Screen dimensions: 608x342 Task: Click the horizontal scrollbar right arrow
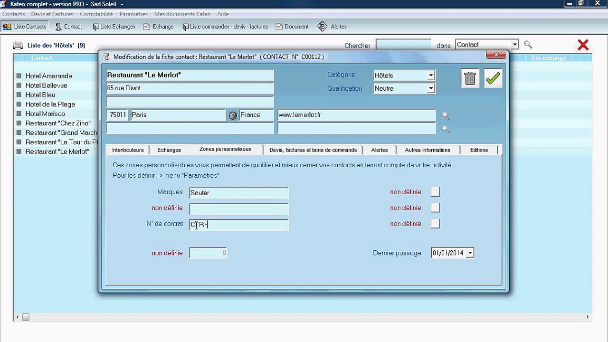coord(588,317)
